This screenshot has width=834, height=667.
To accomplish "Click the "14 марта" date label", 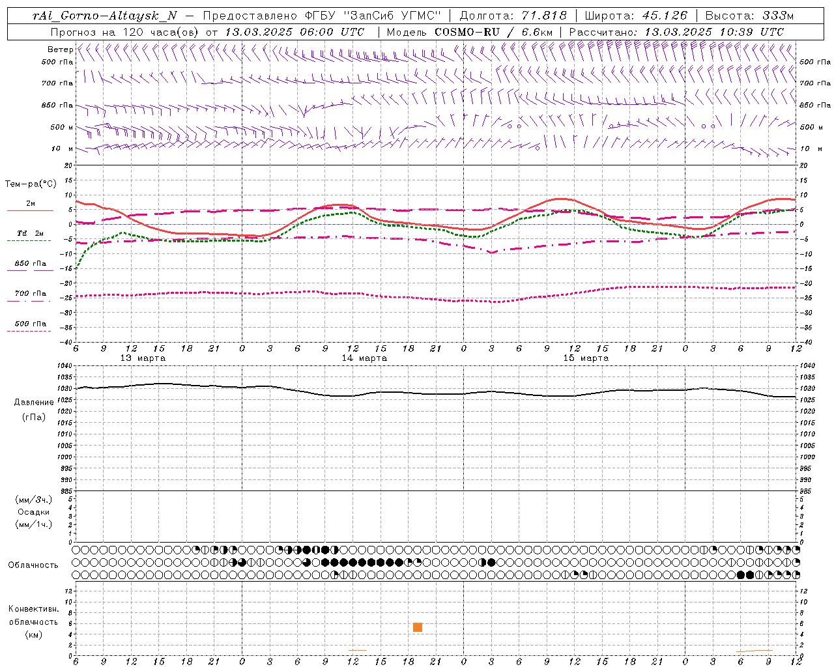I will pyautogui.click(x=365, y=358).
